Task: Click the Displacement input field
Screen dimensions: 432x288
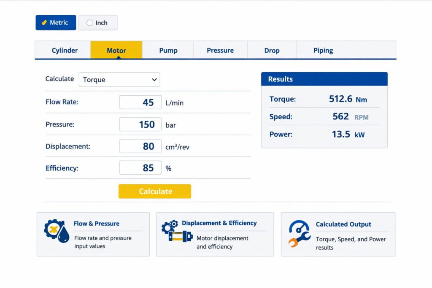Action: point(140,146)
